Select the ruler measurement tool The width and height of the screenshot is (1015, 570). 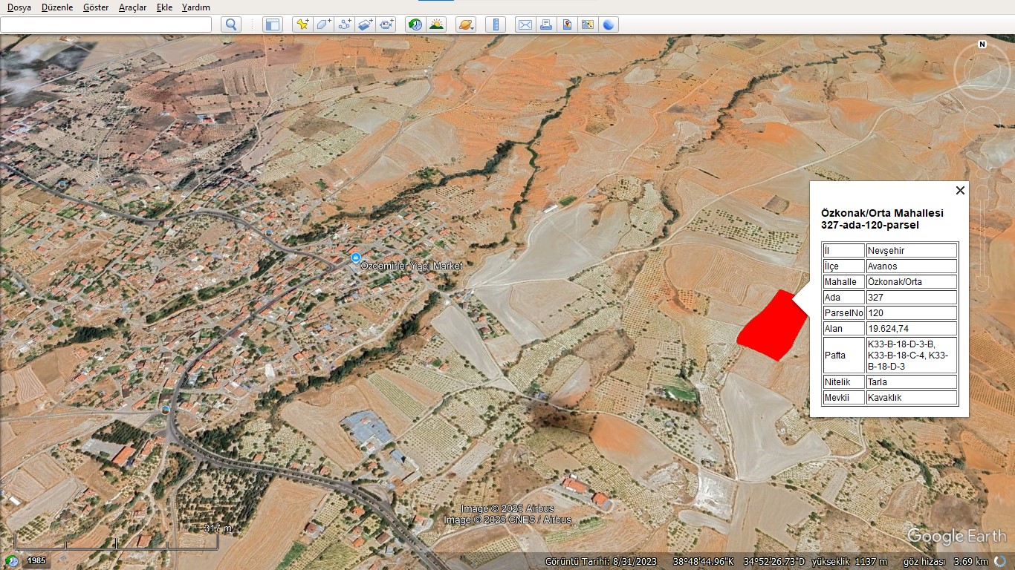(496, 24)
